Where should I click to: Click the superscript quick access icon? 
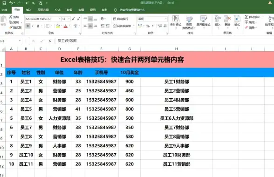click(x=27, y=3)
